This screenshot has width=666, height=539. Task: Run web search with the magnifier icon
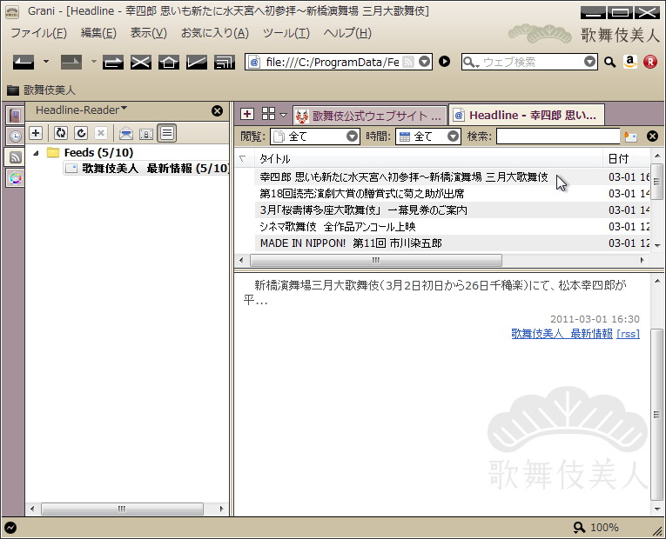pyautogui.click(x=610, y=62)
